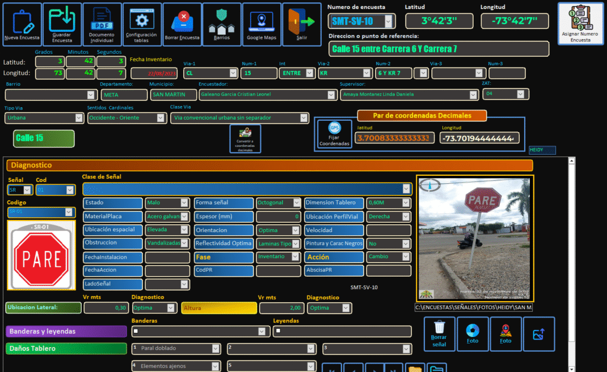
Task: Click the Diagnostico panel scrollbar up arrow
Action: point(571,161)
